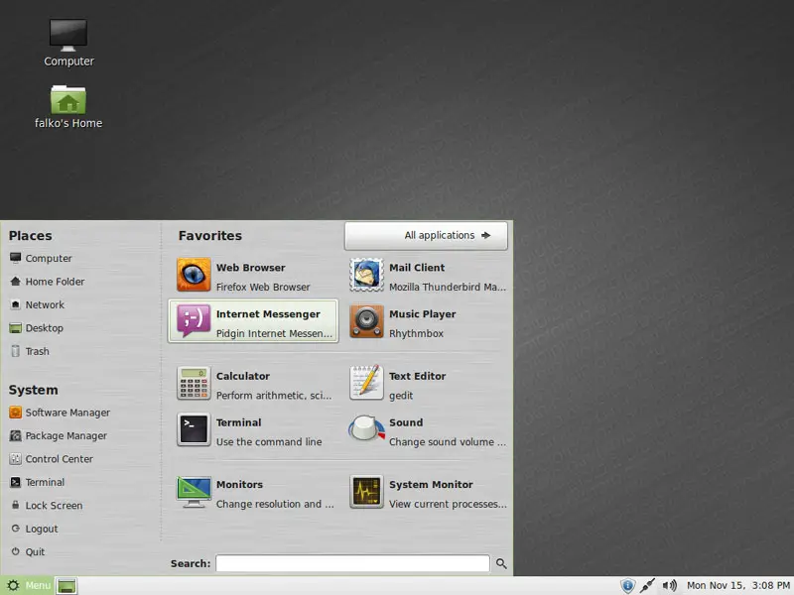Start the Rhythmbox Music Player icon

pyautogui.click(x=366, y=321)
